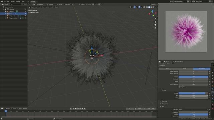Open the Kink Type dropdown
214x120 pixels.
pos(193,110)
